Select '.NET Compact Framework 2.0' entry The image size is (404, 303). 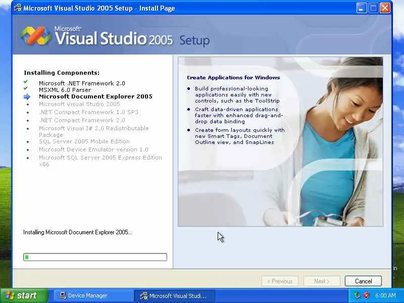82,120
